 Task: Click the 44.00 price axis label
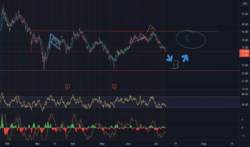[x=245, y=32]
